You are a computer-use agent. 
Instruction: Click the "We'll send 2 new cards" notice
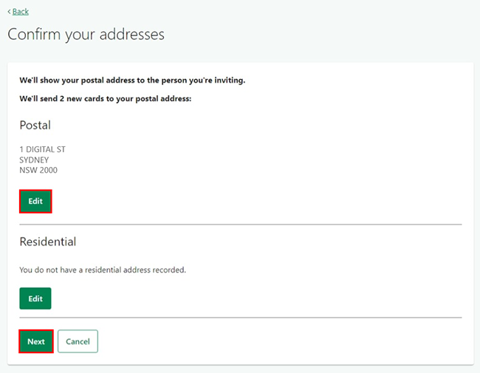(x=106, y=98)
